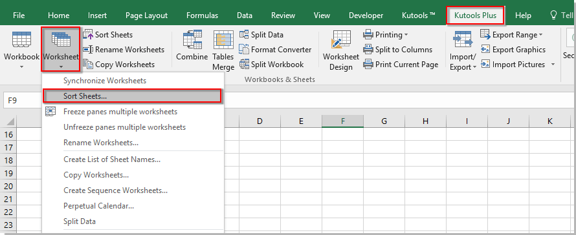The image size is (576, 235).
Task: Click Import Pictures icon
Action: [x=485, y=64]
